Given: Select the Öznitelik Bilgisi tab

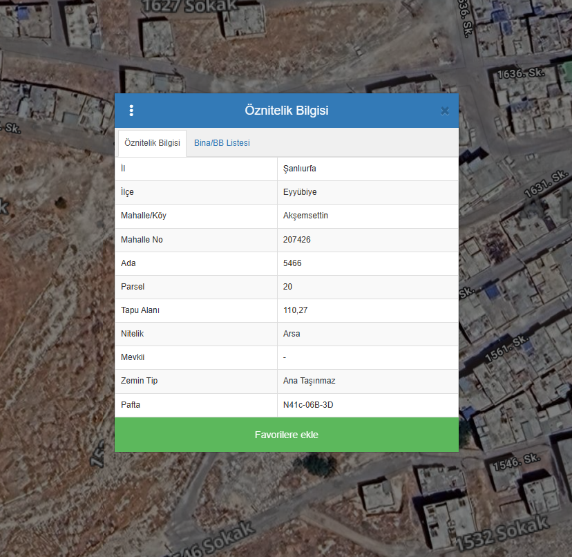Looking at the screenshot, I should coord(152,143).
